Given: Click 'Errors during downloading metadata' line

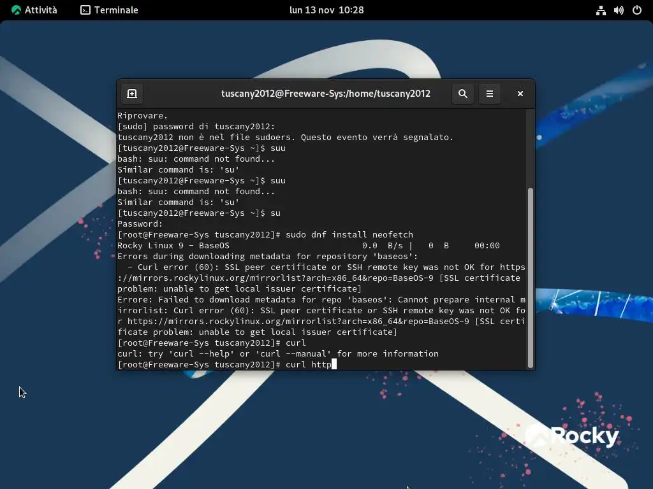Looking at the screenshot, I should click(267, 256).
